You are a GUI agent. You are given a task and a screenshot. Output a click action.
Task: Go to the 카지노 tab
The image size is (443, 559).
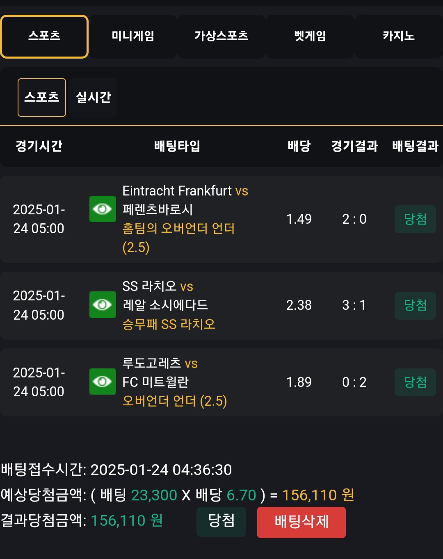(398, 36)
